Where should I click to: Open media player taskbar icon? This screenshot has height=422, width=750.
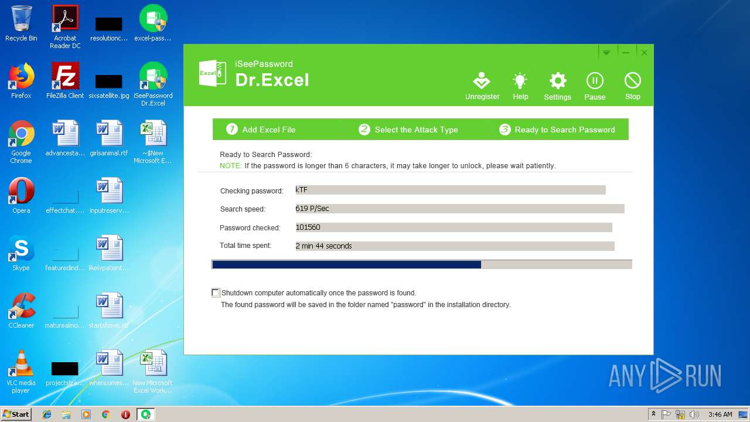coord(86,414)
